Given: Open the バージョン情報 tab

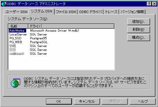Looking at the screenshot, I should click(x=132, y=12).
